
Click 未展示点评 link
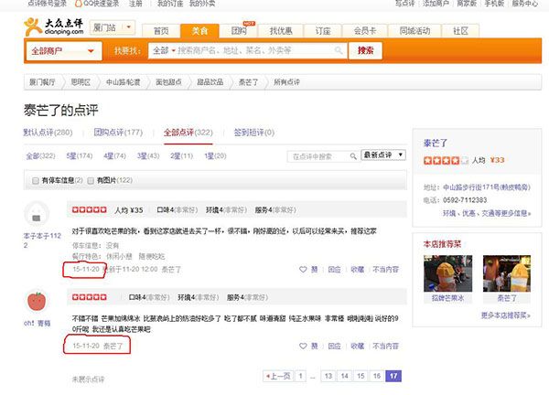pyautogui.click(x=88, y=379)
